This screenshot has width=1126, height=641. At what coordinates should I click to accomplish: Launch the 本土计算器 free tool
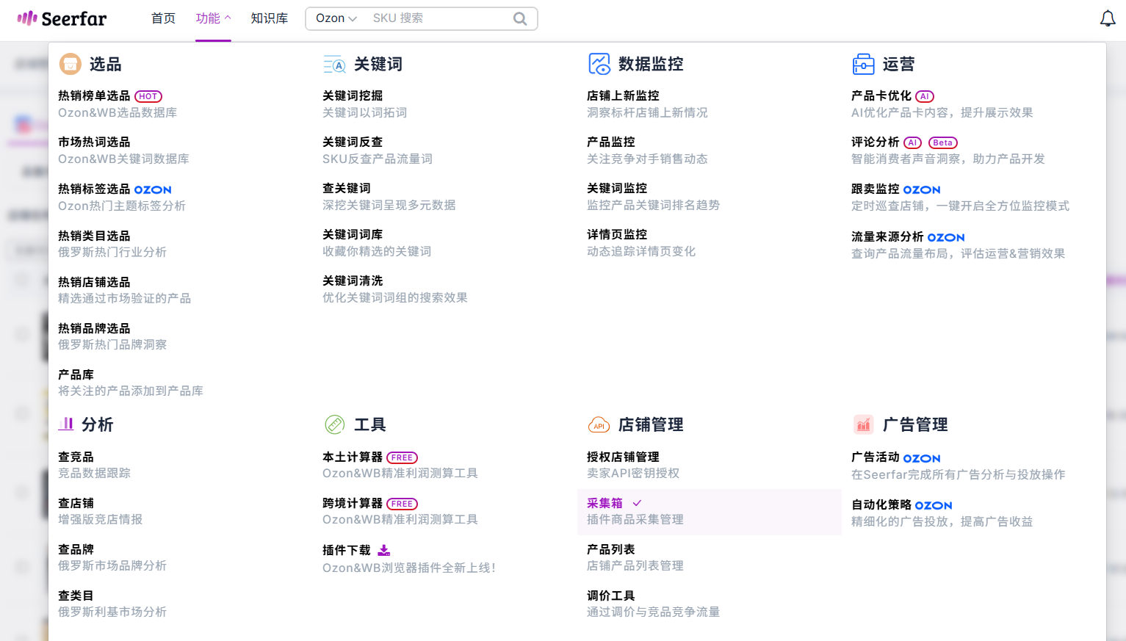(x=353, y=457)
